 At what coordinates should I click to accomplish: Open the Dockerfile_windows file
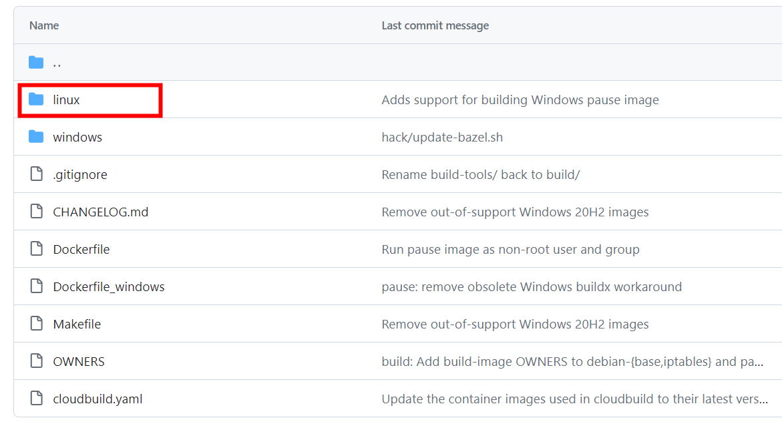point(108,287)
